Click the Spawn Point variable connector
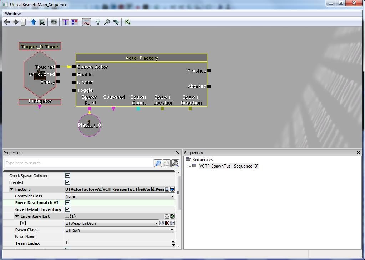This screenshot has height=260, width=365. pyautogui.click(x=90, y=108)
